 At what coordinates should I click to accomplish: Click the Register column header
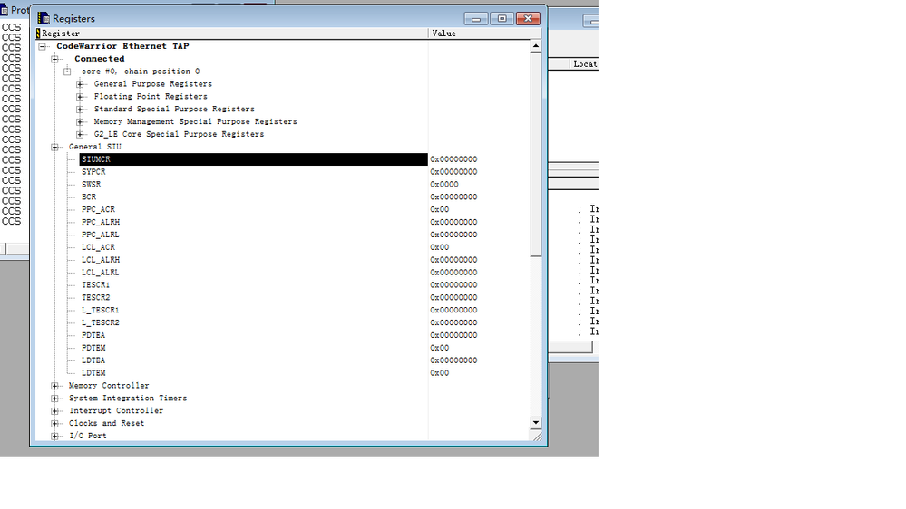[x=231, y=34]
